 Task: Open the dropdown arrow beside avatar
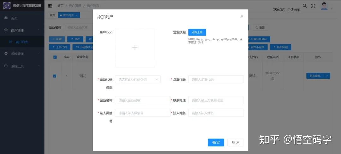[332, 9]
